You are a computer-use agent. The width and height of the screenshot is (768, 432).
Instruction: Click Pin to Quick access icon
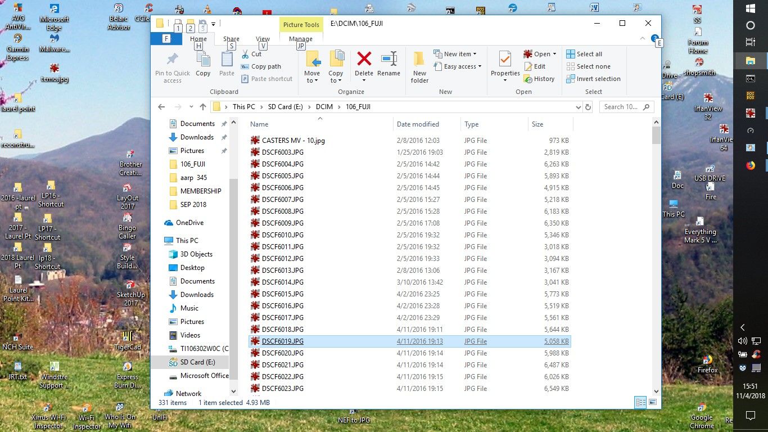coord(173,67)
